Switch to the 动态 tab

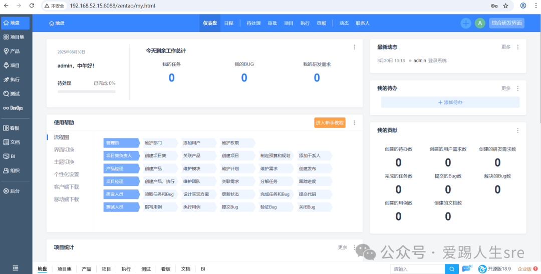click(x=344, y=23)
